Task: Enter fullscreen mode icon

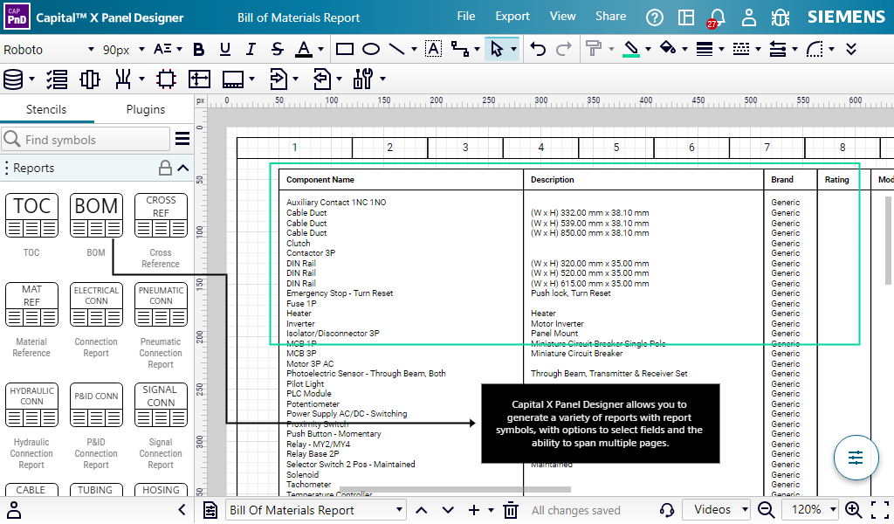Action: tap(880, 510)
